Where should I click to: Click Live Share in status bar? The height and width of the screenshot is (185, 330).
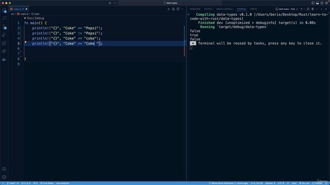(47, 183)
